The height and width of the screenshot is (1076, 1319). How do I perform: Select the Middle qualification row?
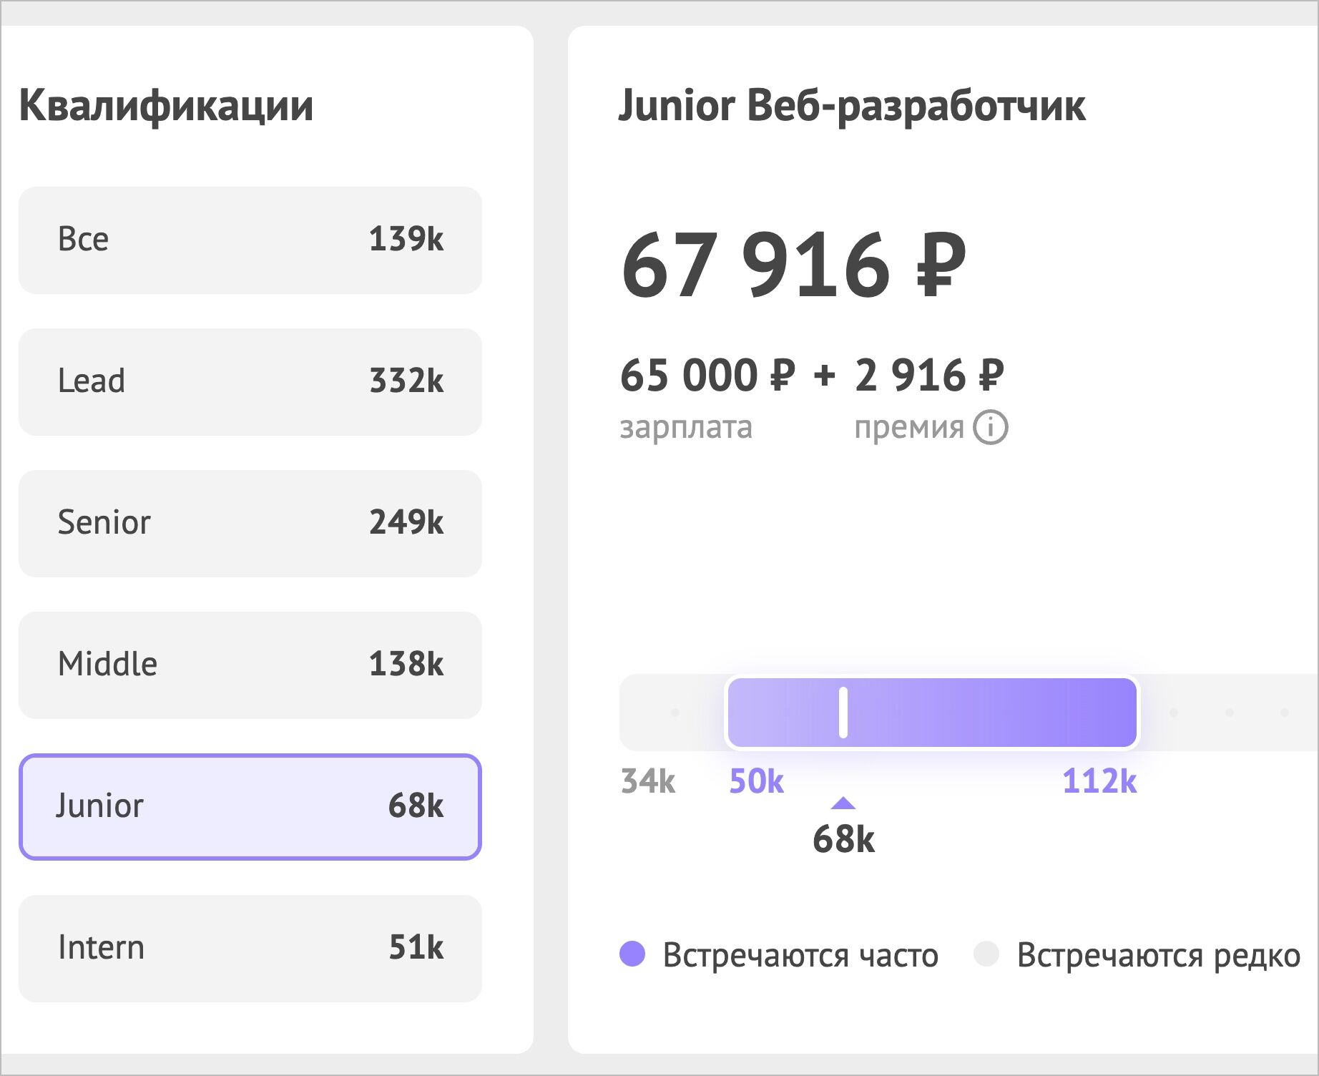[x=250, y=665]
